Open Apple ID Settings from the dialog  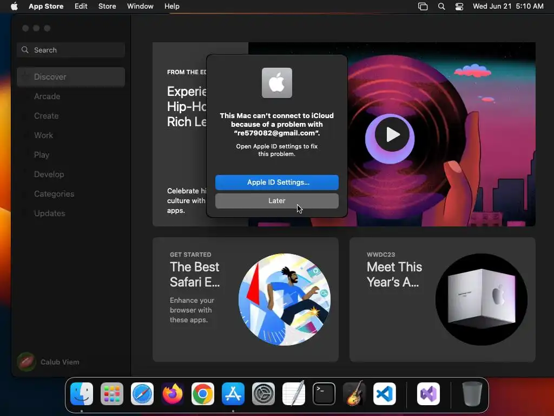point(276,182)
